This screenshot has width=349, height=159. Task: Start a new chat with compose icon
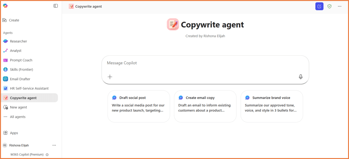(x=319, y=6)
